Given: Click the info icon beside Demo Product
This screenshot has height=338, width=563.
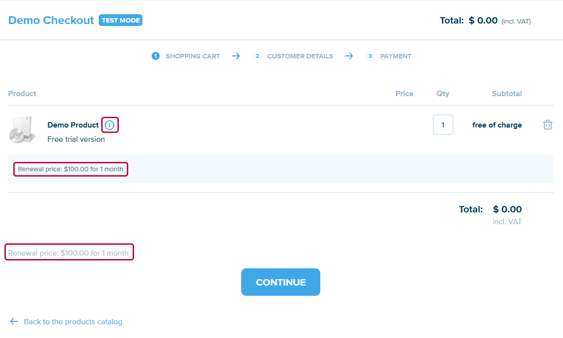Looking at the screenshot, I should pos(110,125).
